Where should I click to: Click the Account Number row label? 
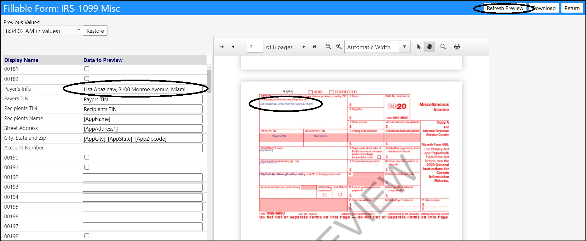[24, 148]
